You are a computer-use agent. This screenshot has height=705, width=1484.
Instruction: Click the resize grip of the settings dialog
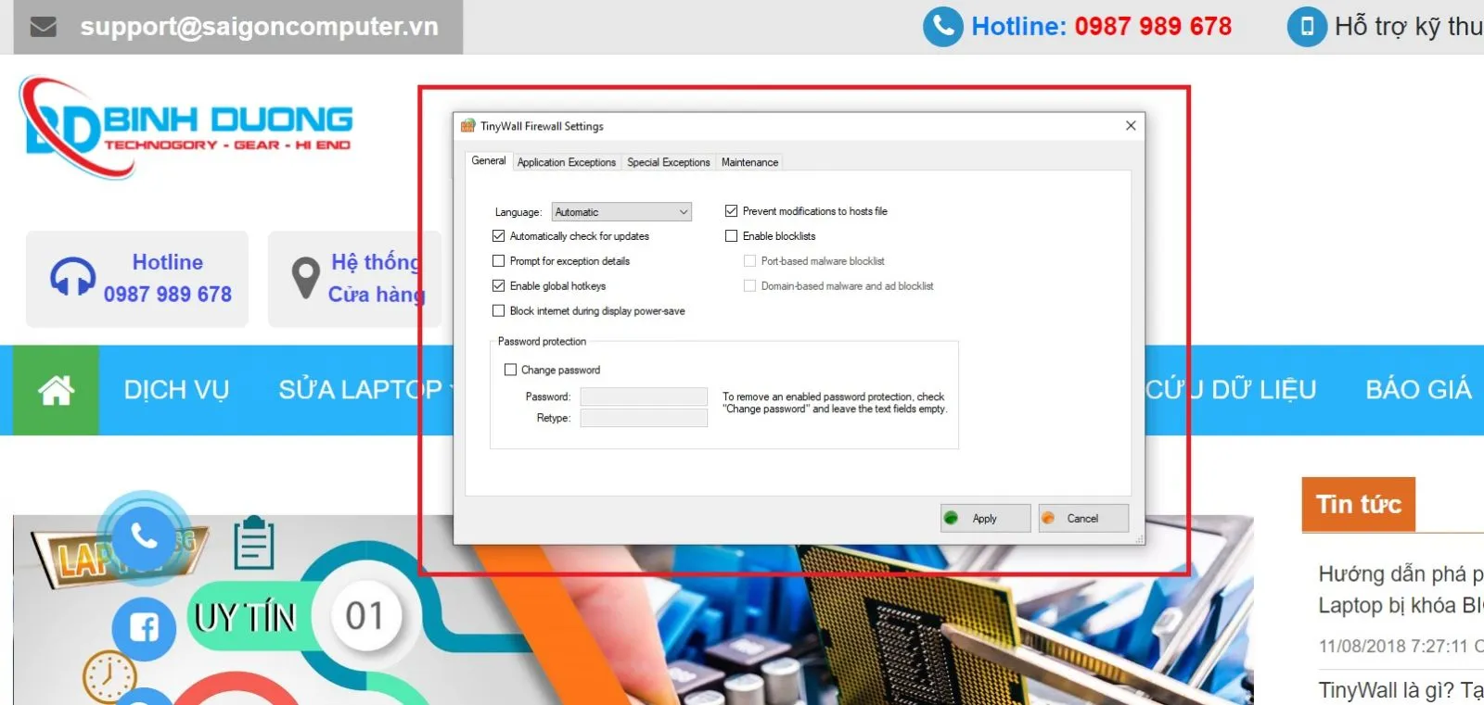[1139, 539]
